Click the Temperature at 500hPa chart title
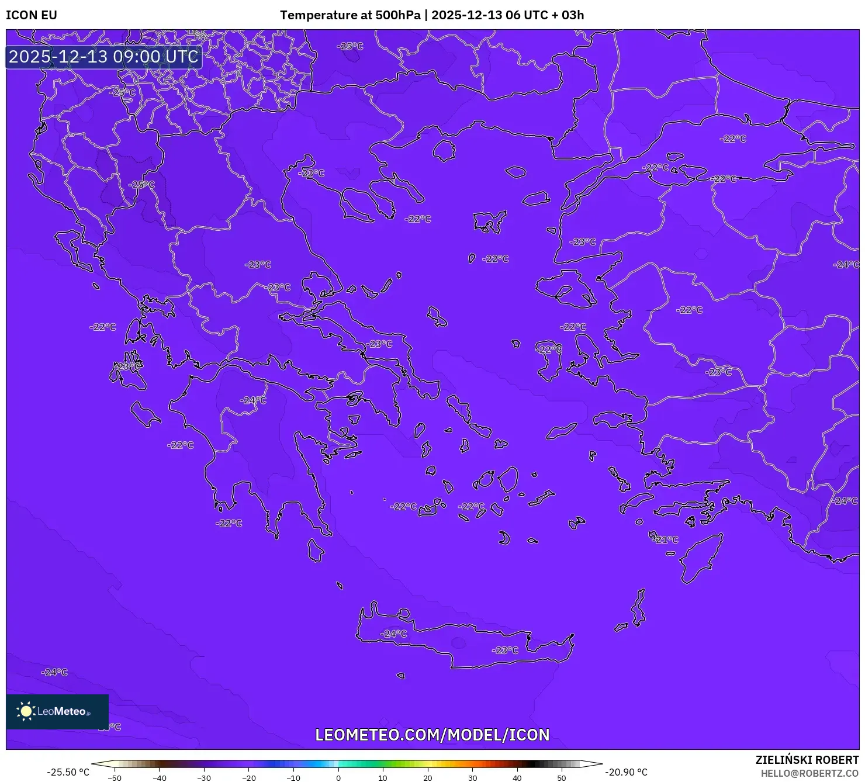Screen dimensions: 865x782 pyautogui.click(x=431, y=15)
